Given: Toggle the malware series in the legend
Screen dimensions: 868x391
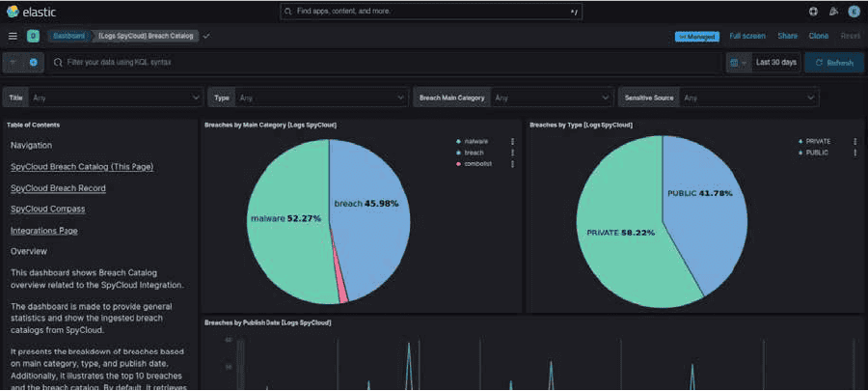Looking at the screenshot, I should (x=477, y=141).
